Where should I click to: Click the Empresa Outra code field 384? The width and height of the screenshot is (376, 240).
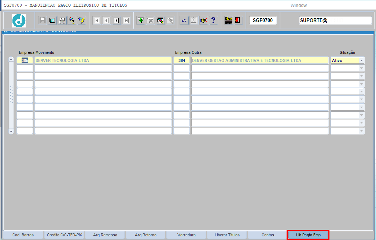point(182,60)
